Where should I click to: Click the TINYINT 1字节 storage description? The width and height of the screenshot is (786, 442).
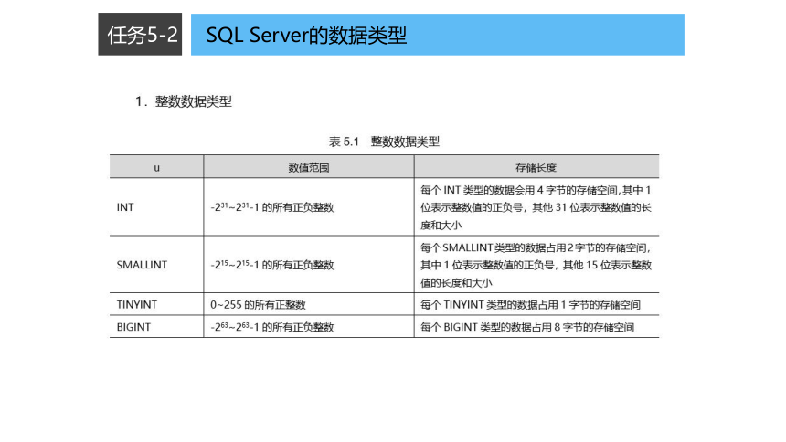point(530,305)
